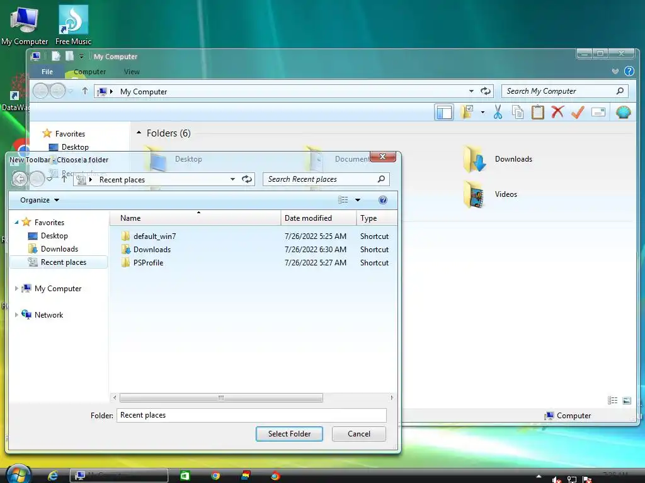This screenshot has height=483, width=645.
Task: Open recent locations dropdown in folder dialog
Action: point(49,179)
